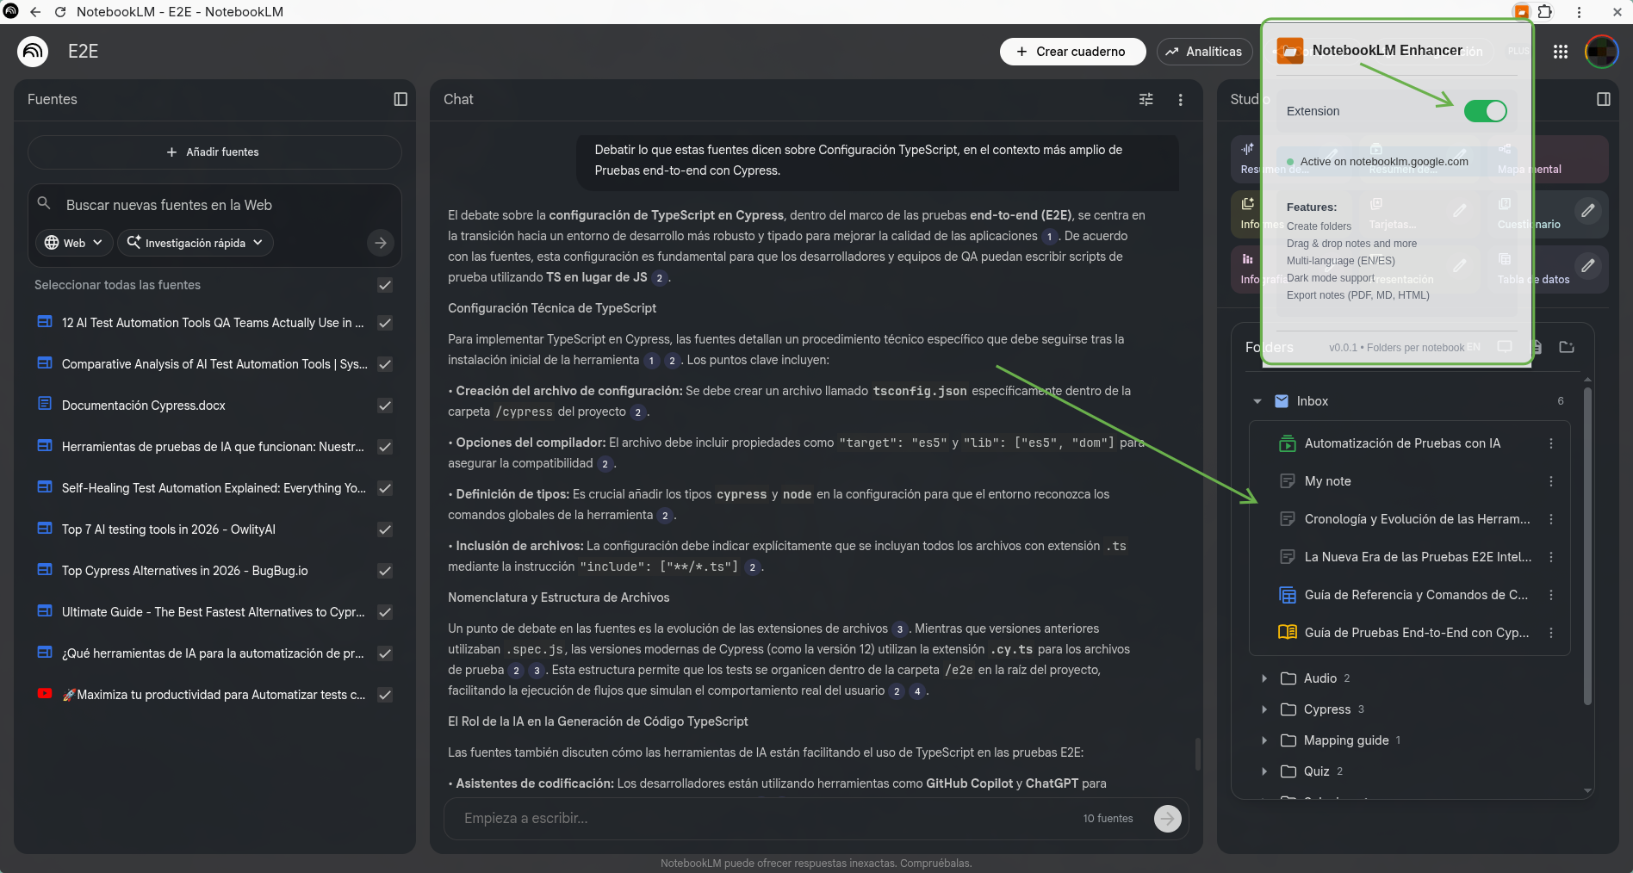Uncheck Comparative Analysis of AI Test Automation Tools

click(385, 364)
